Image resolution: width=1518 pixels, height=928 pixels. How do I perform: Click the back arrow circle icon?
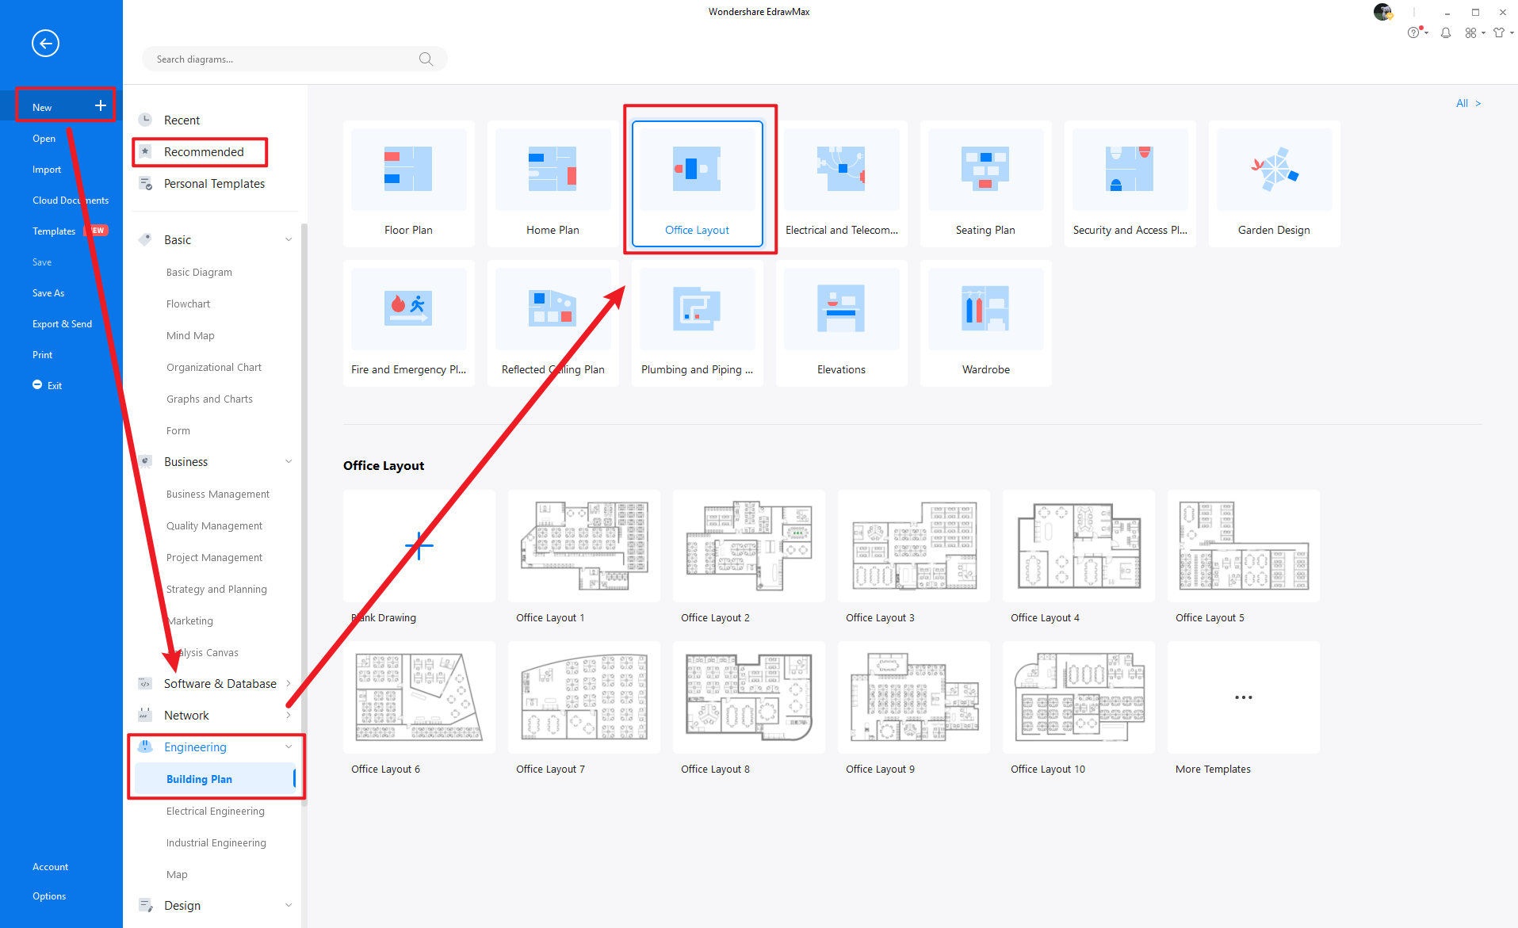click(45, 44)
